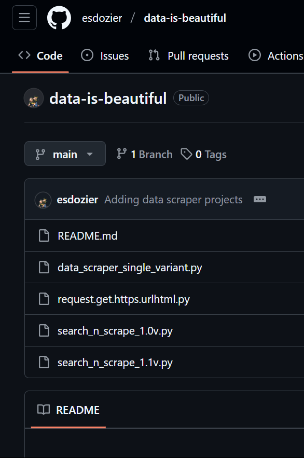Open the Actions tab
This screenshot has height=458, width=304.
click(x=276, y=56)
